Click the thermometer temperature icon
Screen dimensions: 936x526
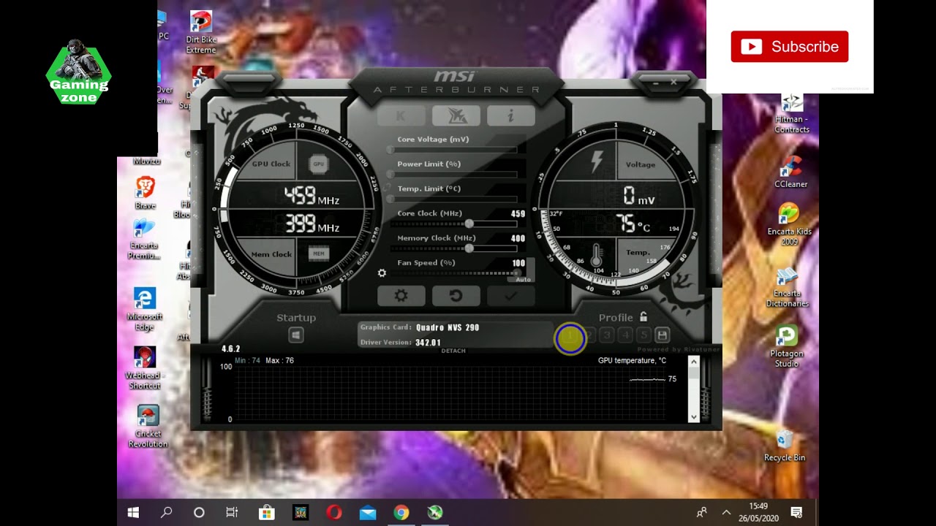[597, 255]
